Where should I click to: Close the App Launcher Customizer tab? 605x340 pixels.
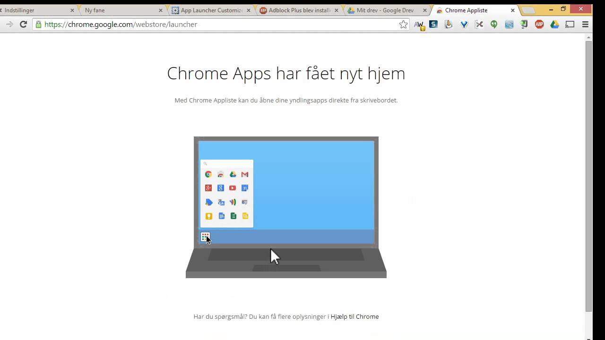click(249, 10)
